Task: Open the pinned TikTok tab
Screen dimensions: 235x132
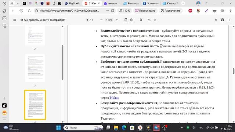Action: 25,3
